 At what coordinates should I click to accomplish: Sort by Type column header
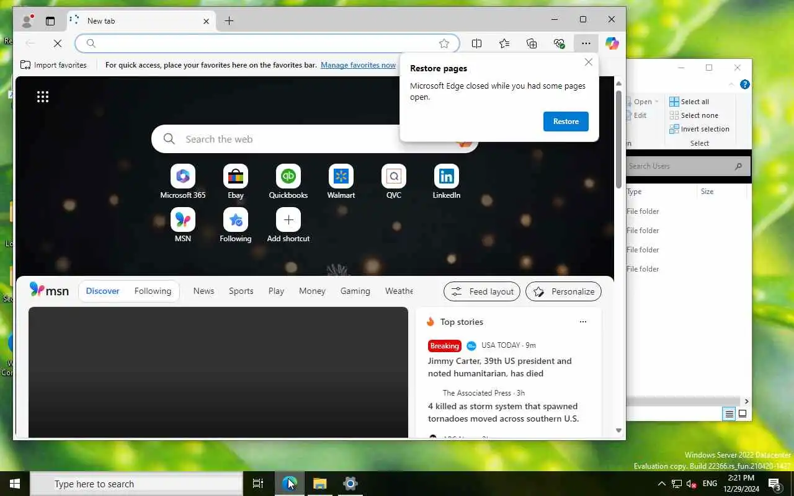click(634, 192)
